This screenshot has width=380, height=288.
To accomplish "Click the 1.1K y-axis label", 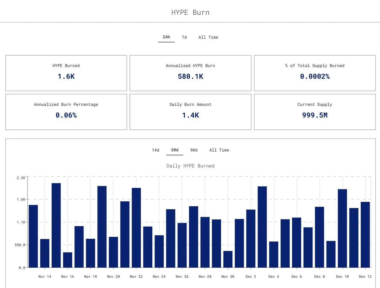I will click(x=21, y=222).
